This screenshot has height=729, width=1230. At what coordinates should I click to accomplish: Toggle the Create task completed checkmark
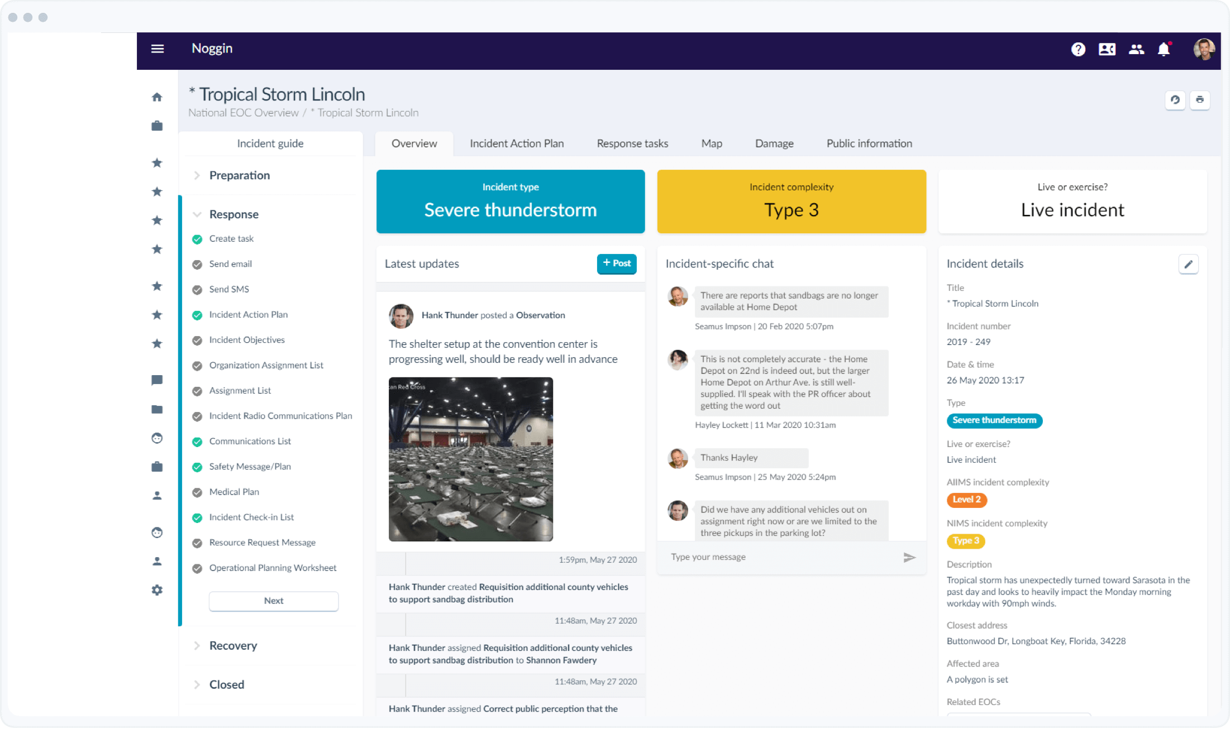tap(197, 239)
